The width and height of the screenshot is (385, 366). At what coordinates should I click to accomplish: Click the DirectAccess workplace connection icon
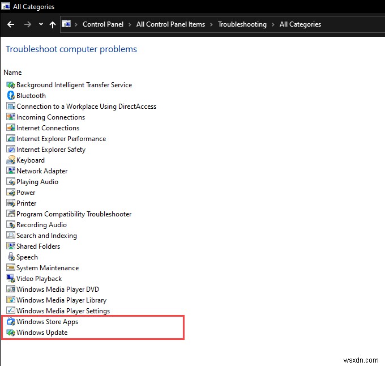11,107
